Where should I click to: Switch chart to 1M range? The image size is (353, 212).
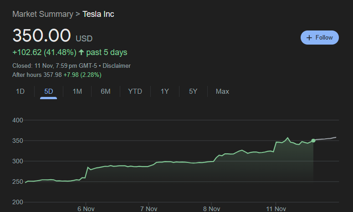point(77,91)
